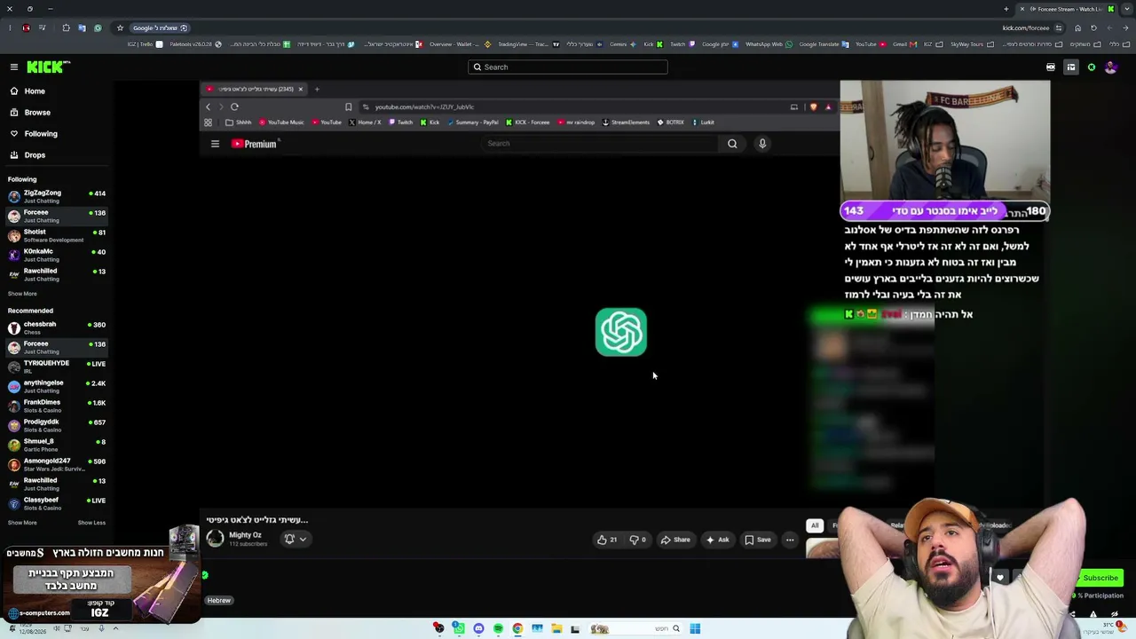Screen dimensions: 1136x639
Task: Toggle the Kick chat panel icon
Action: tap(1071, 67)
